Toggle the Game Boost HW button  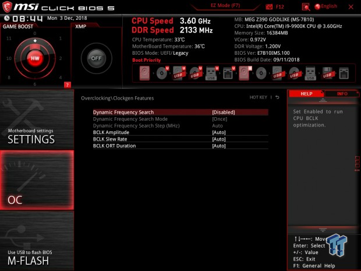(35, 58)
